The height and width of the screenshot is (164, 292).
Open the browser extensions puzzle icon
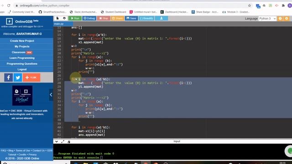283,5
